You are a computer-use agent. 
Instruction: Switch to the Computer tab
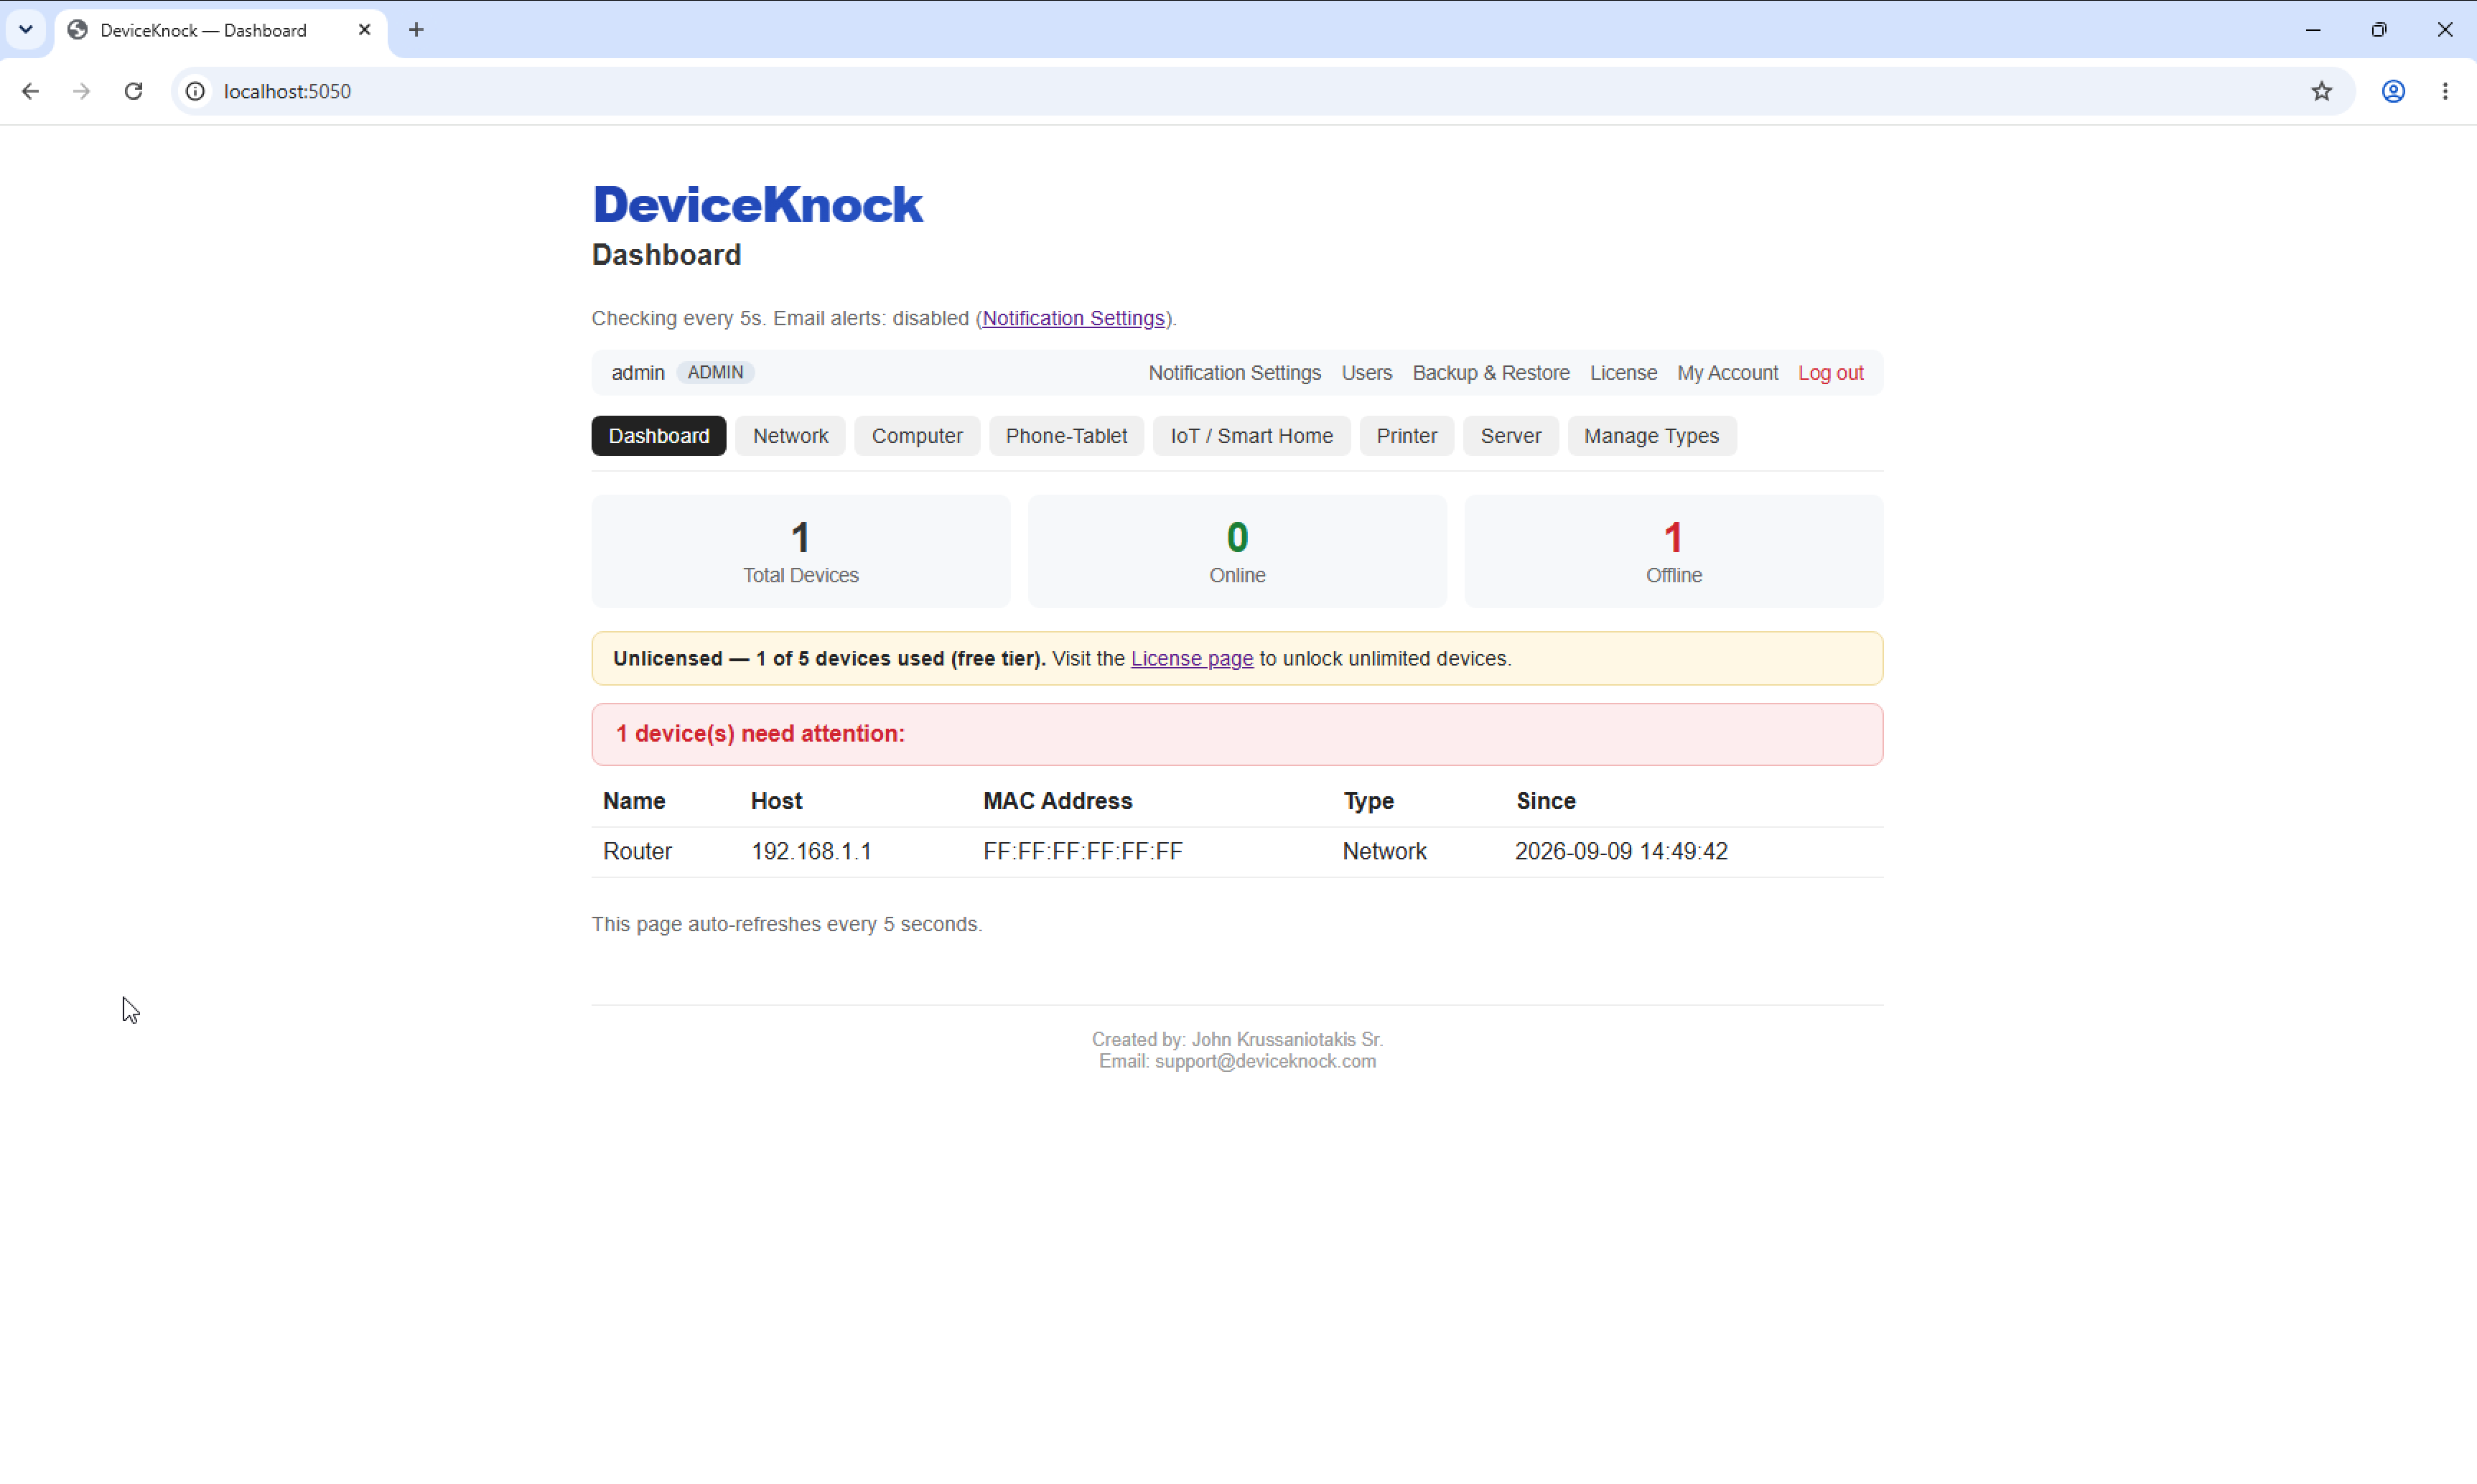point(917,436)
